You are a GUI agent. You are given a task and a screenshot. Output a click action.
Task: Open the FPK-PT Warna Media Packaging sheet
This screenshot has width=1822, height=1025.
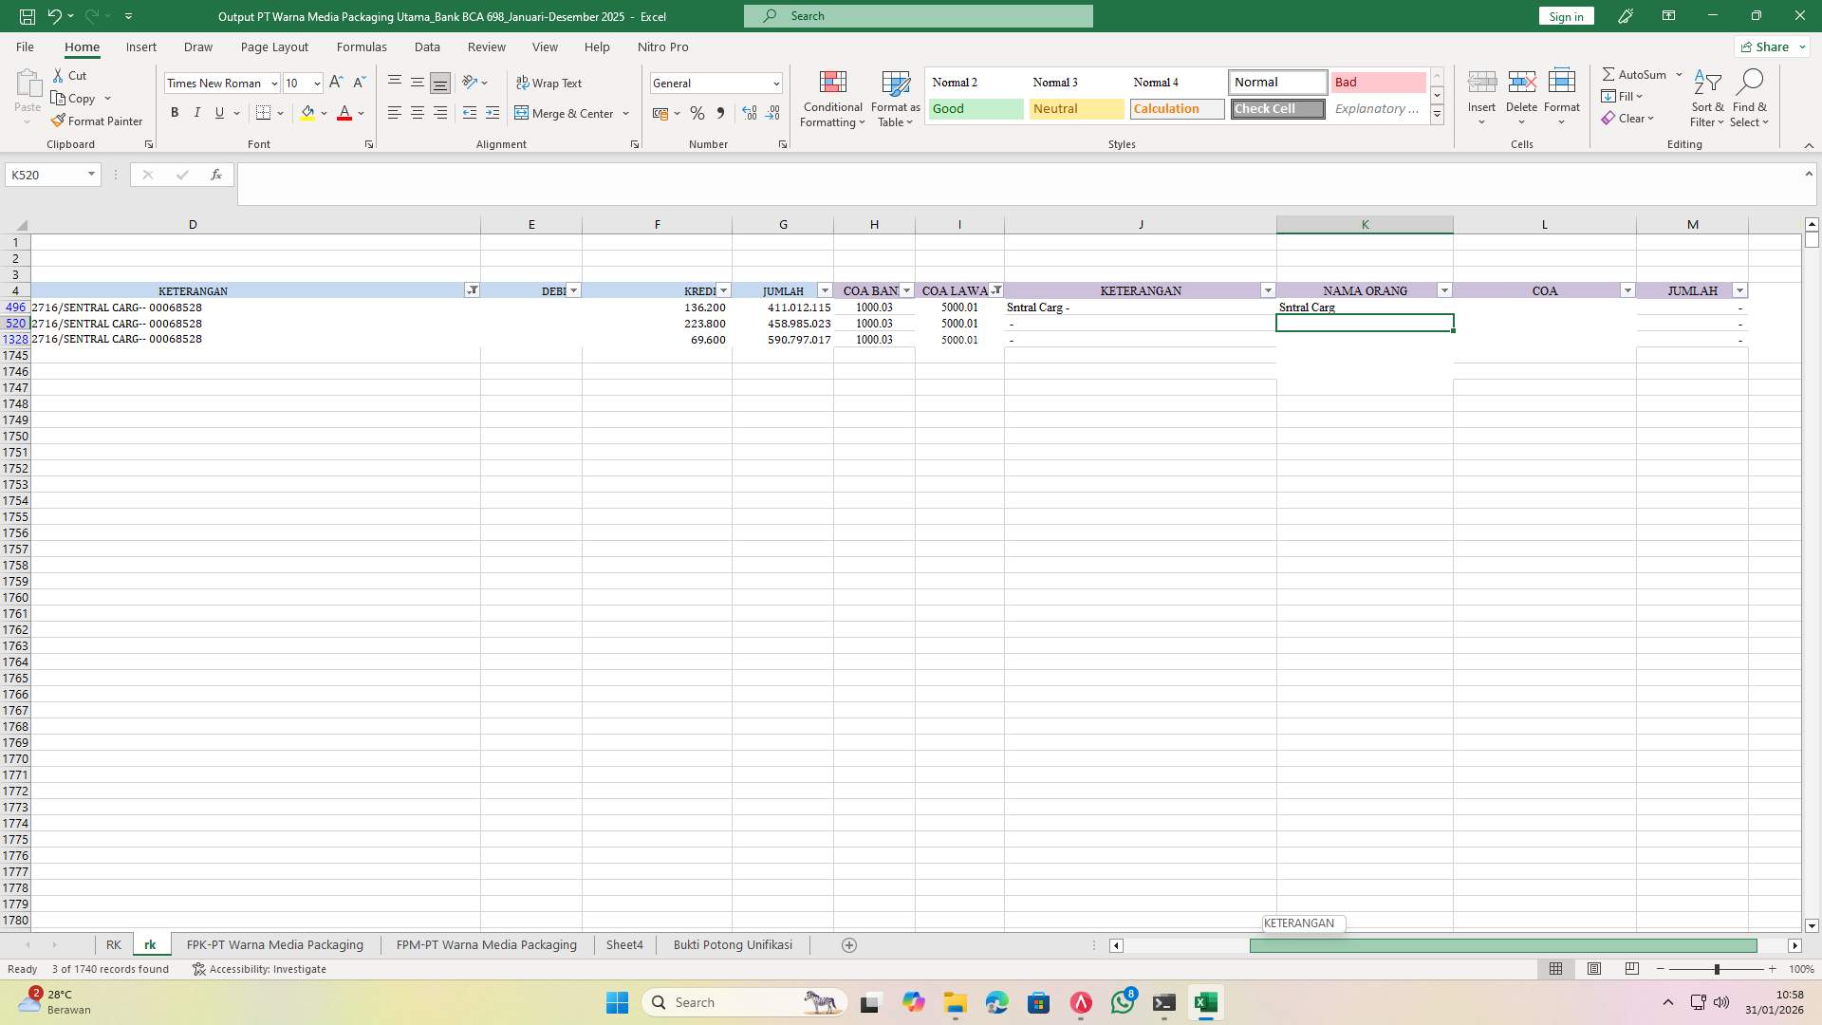point(274,944)
